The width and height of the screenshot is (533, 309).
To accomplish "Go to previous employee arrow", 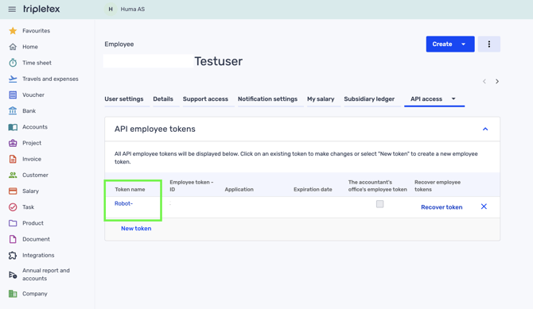I will pos(484,82).
